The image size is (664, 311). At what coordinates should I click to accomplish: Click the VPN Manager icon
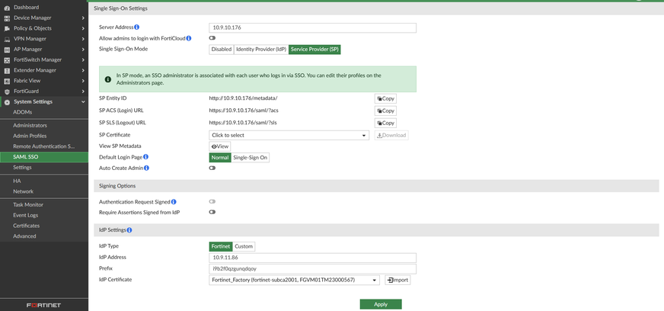click(7, 39)
